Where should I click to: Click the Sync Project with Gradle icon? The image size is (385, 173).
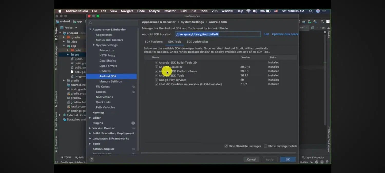coord(304,22)
